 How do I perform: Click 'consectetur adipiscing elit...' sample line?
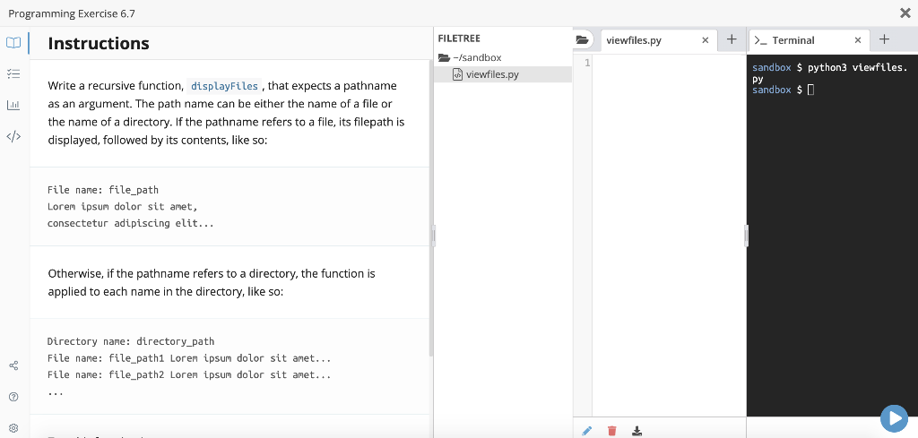point(131,223)
